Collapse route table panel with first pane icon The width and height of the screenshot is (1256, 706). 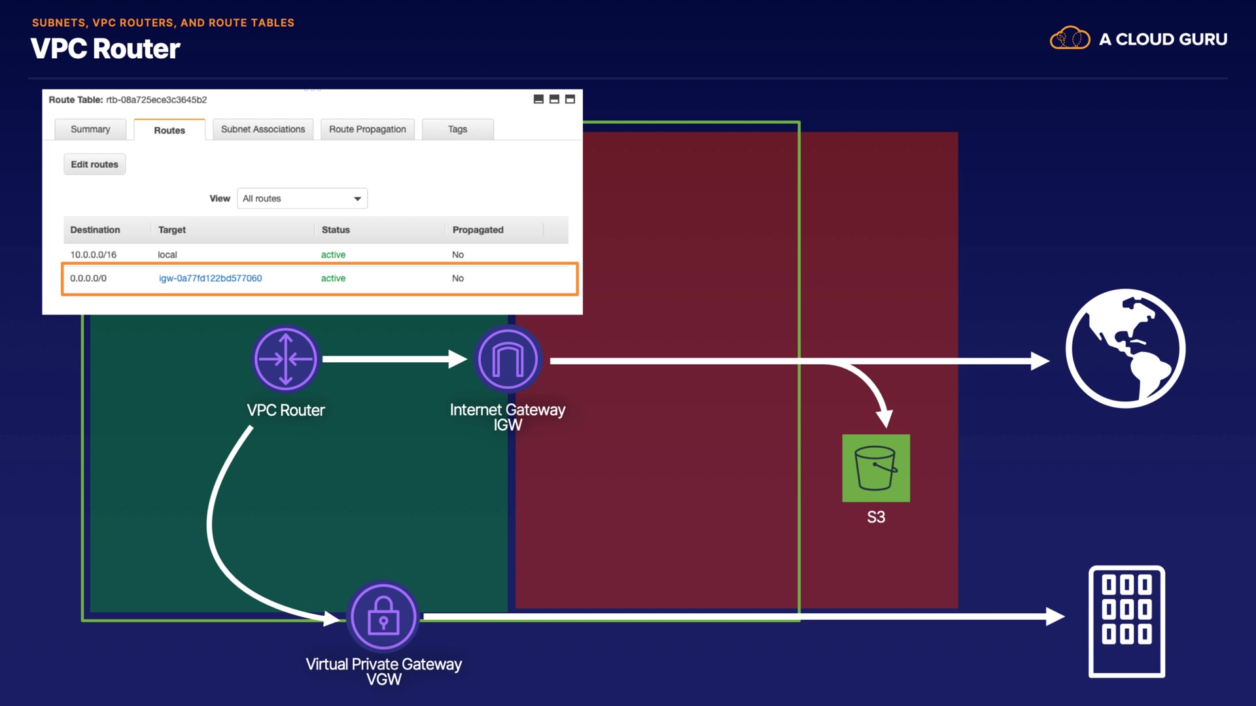click(538, 99)
